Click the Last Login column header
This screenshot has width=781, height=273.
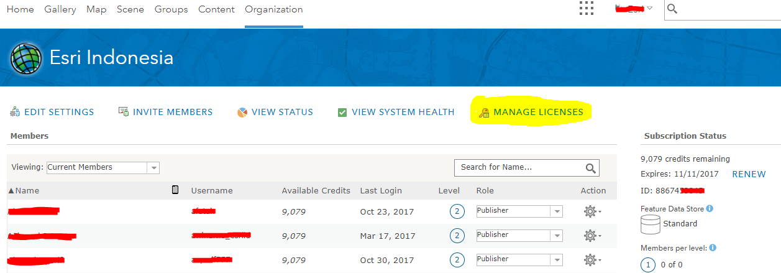click(381, 191)
